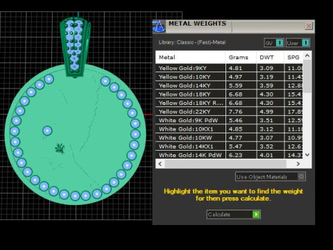
Task: Click the leaf engraving on the pendant
Action: point(60,149)
